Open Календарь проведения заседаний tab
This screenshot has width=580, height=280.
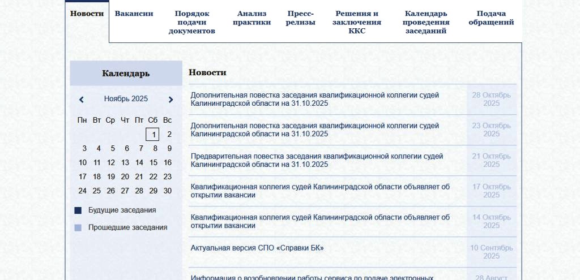[x=426, y=22]
